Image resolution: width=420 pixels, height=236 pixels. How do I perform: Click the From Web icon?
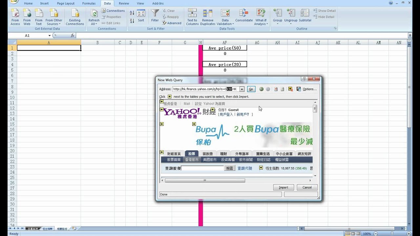click(x=27, y=17)
